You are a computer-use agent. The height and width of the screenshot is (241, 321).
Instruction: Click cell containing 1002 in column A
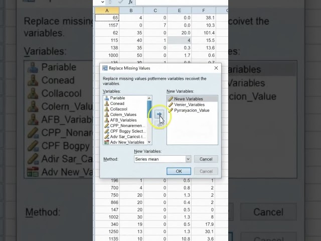pos(107,217)
